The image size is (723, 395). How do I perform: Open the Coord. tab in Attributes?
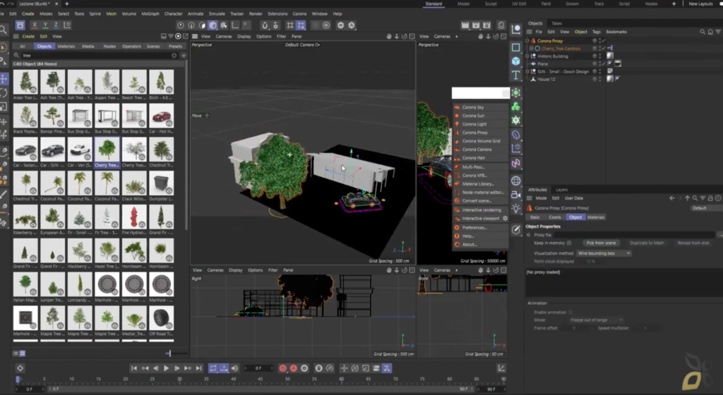click(x=555, y=217)
